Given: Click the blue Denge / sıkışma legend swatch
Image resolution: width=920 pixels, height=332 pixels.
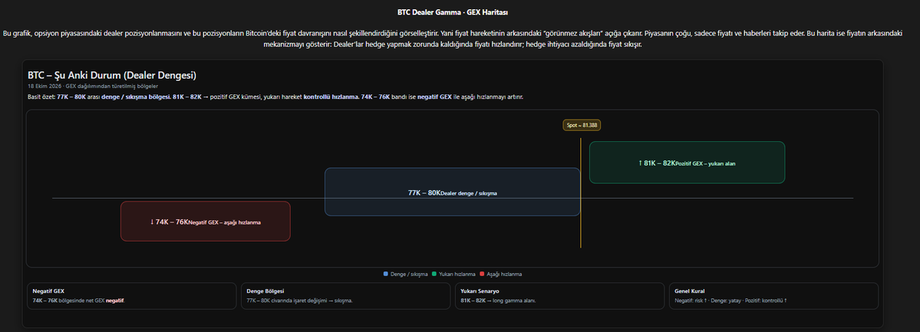Looking at the screenshot, I should [385, 274].
